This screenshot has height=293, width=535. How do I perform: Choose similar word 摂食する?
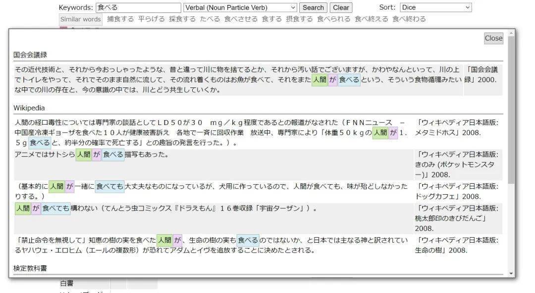click(299, 19)
